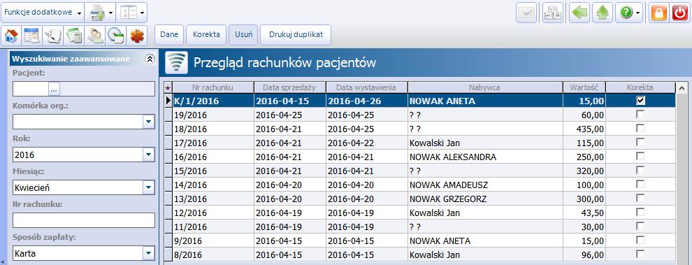Click the column layout view icon
The width and height of the screenshot is (692, 265).
point(128,13)
